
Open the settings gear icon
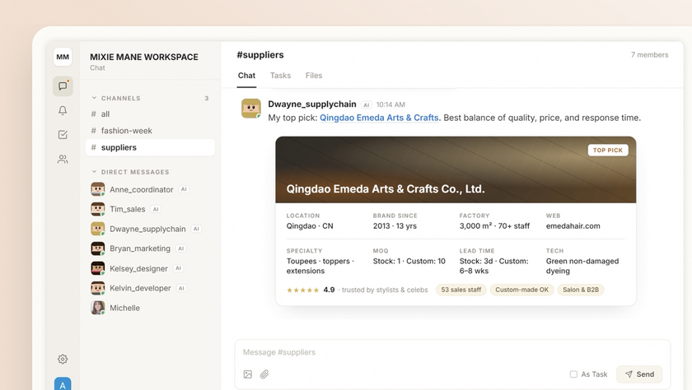tap(63, 360)
